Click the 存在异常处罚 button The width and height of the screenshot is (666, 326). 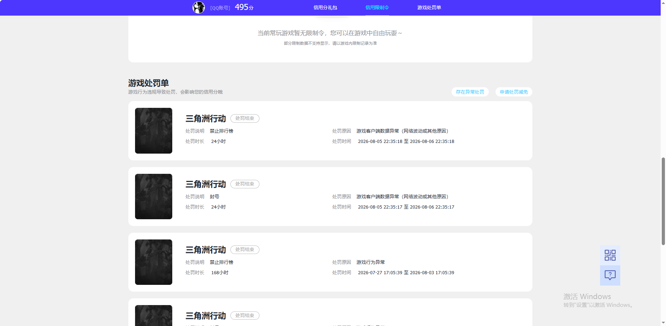[470, 92]
